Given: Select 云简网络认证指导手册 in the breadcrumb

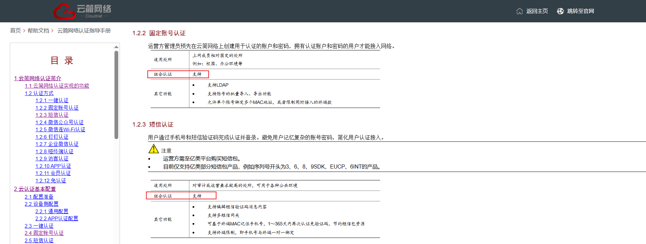Looking at the screenshot, I should point(84,30).
